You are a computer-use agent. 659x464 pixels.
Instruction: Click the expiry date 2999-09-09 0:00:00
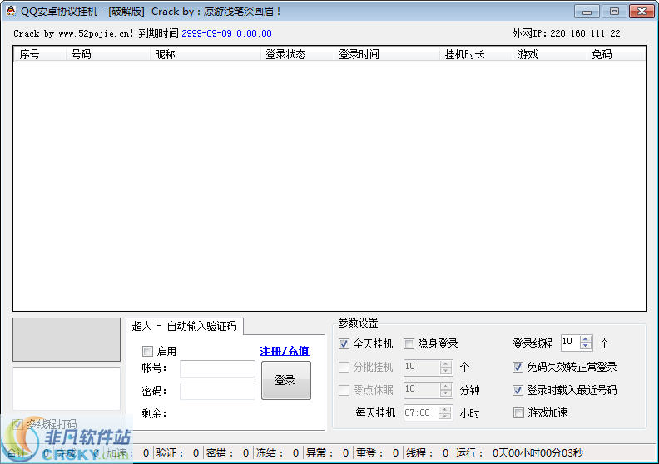tap(226, 33)
